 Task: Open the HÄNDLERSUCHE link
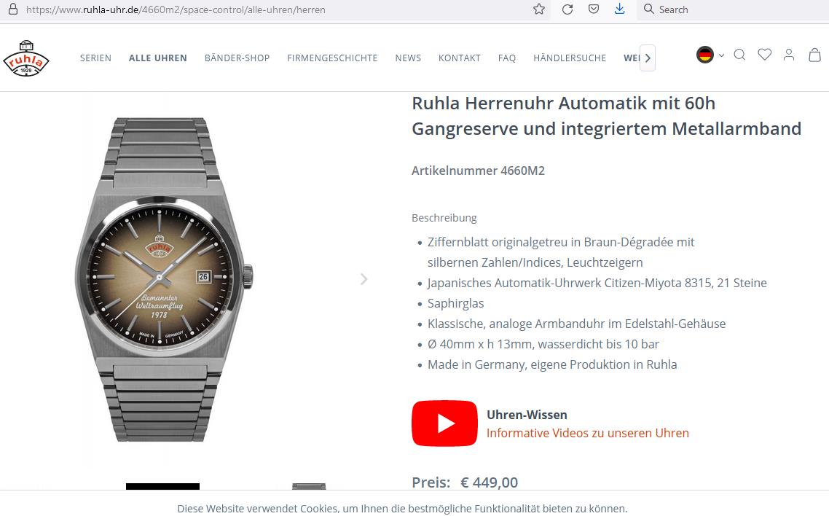tap(570, 58)
